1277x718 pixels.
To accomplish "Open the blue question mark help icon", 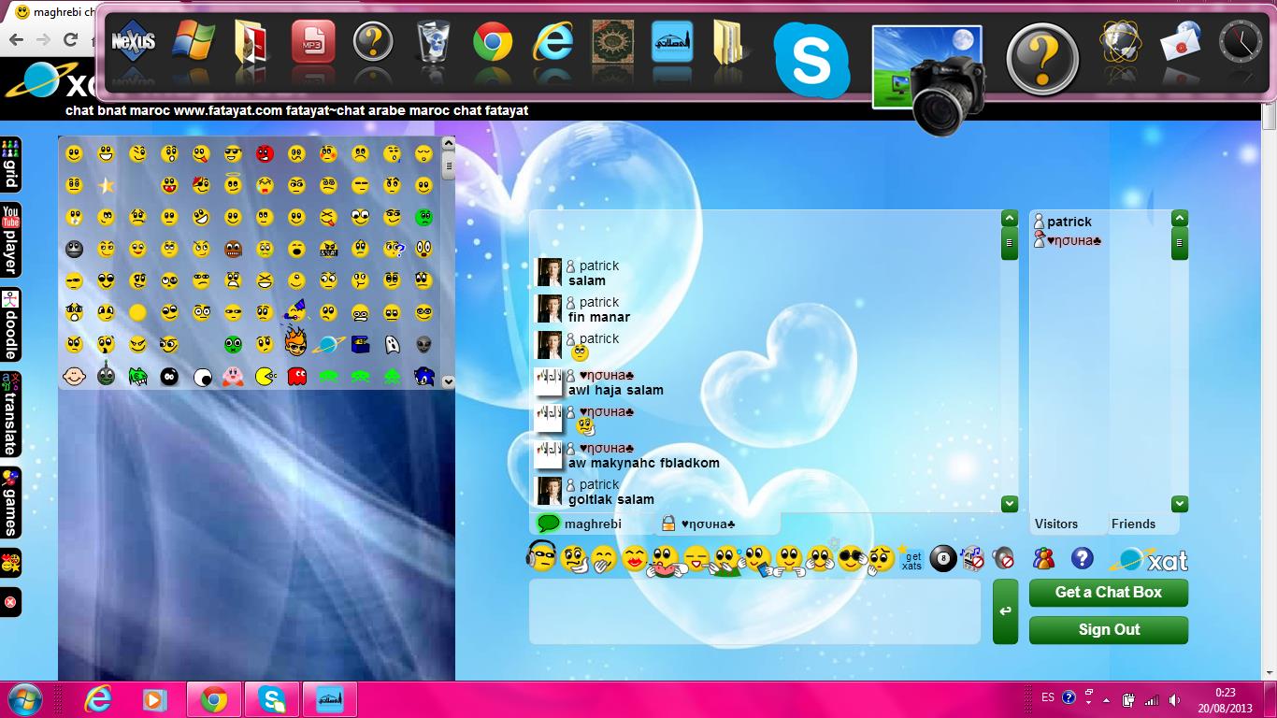I will point(1082,559).
